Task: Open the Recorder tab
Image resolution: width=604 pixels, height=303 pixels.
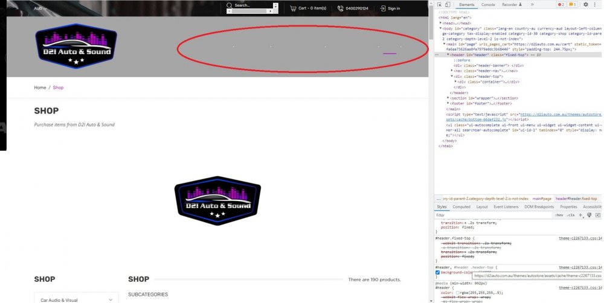Action: pos(512,5)
